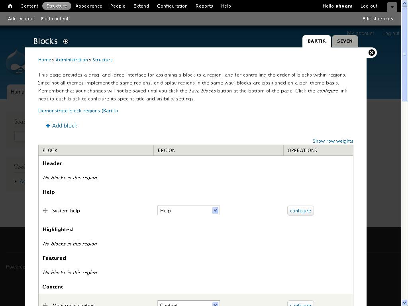Viewport: 408px width, 306px height.
Task: Open the Appearance menu
Action: tap(89, 6)
